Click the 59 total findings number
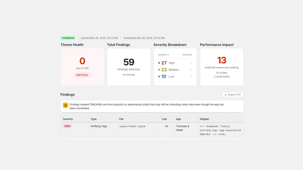The image size is (303, 170). (129, 62)
